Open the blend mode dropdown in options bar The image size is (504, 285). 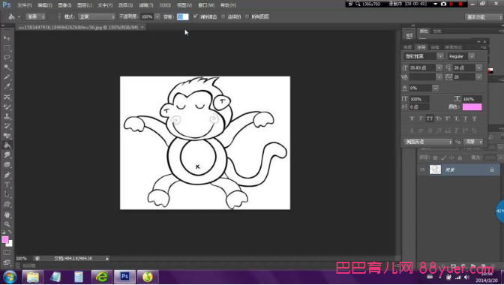pos(96,16)
